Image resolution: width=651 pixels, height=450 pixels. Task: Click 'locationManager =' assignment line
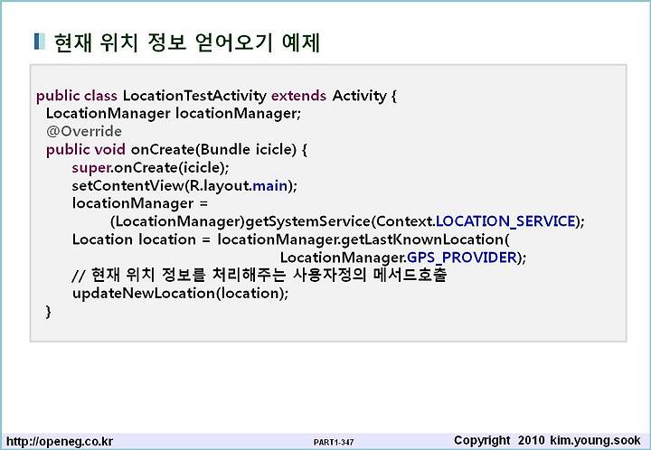(140, 203)
